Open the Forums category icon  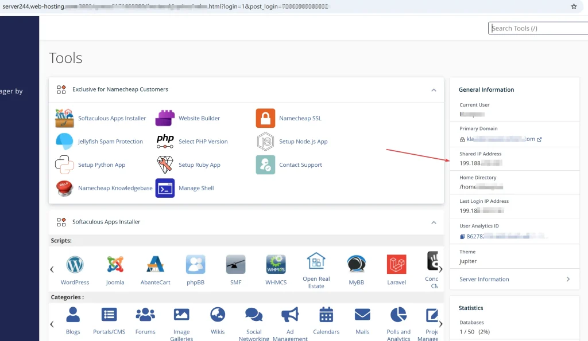click(x=145, y=315)
